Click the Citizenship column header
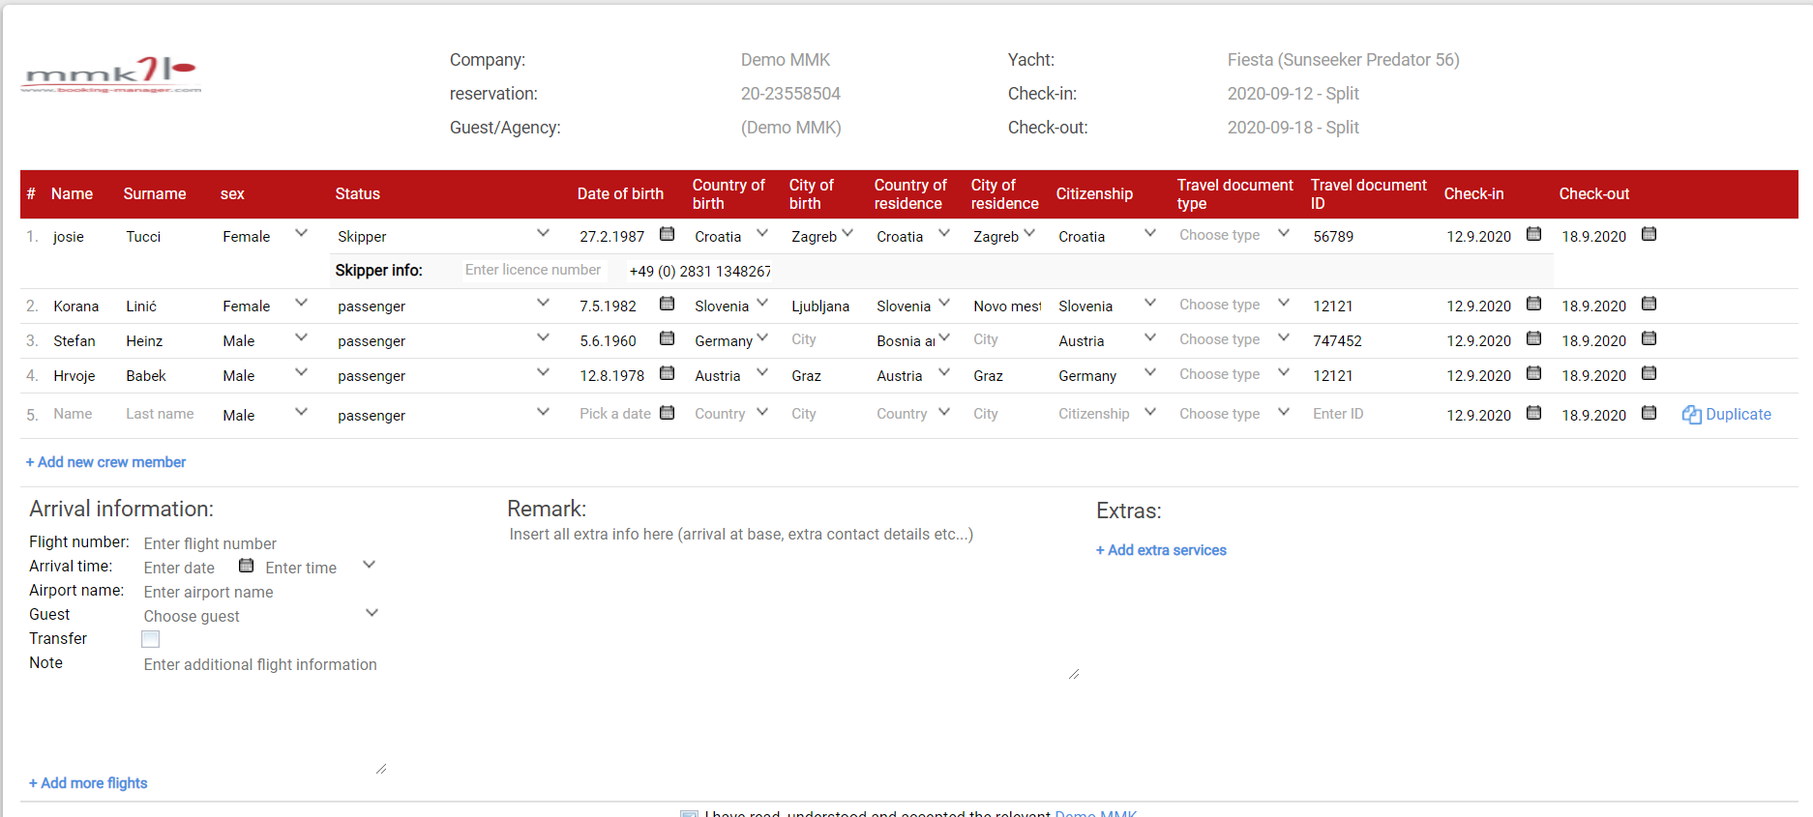The image size is (1813, 817). (1094, 194)
